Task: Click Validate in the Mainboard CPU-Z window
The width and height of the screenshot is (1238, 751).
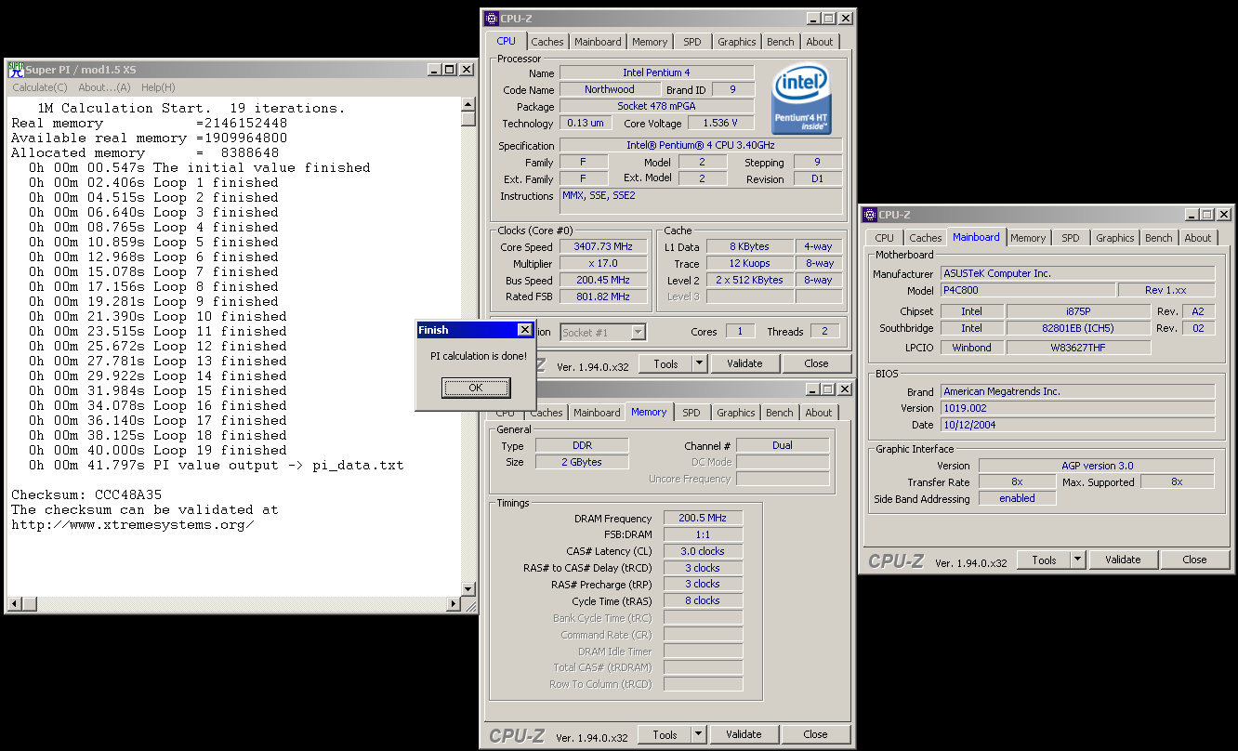Action: (1122, 560)
